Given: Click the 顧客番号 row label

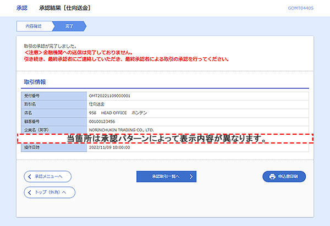Looking at the screenshot, I should (32, 122).
